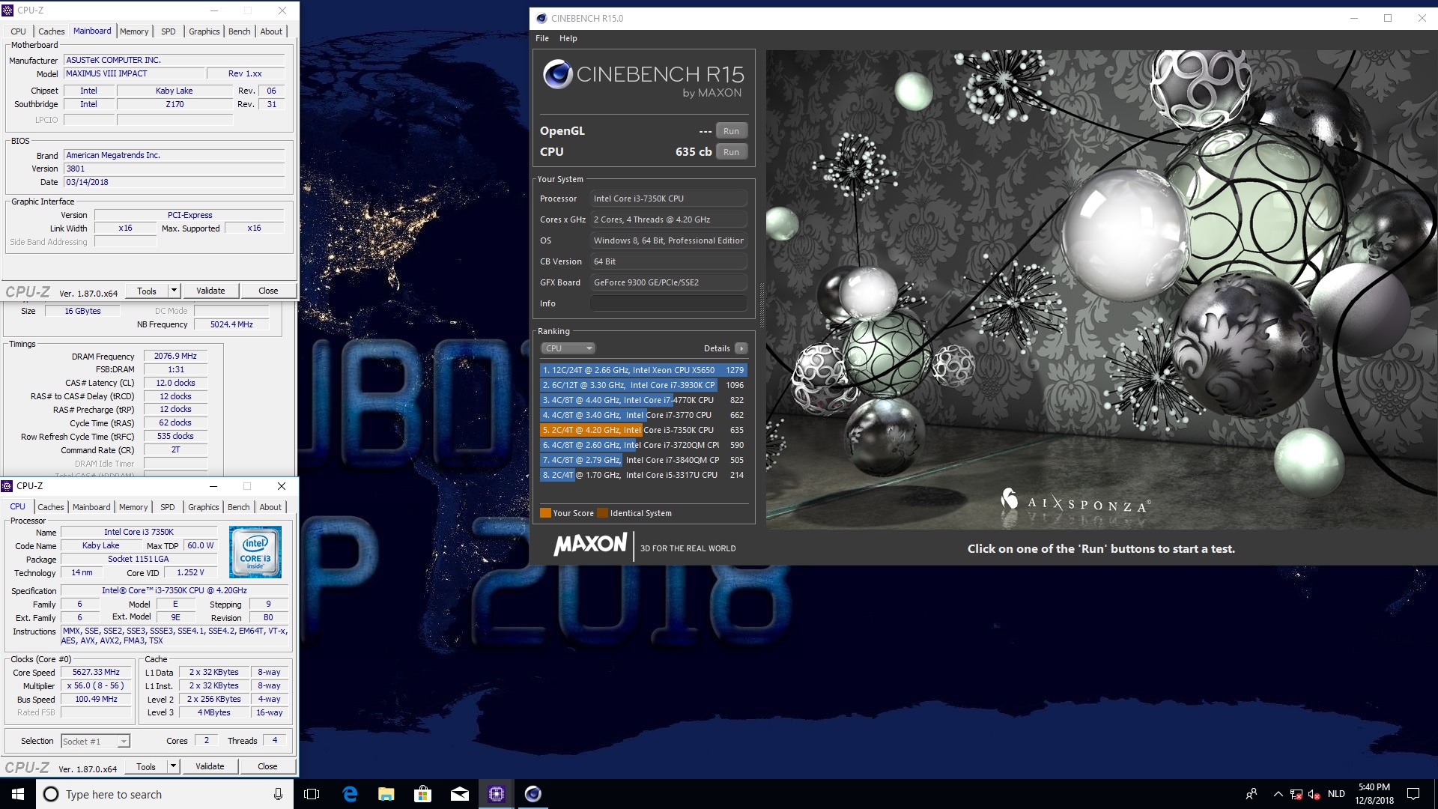Open File Explorer from taskbar
The width and height of the screenshot is (1438, 809).
pos(386,794)
